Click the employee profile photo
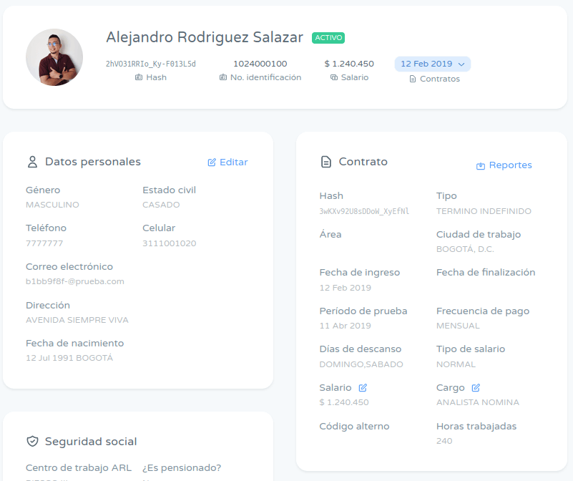The height and width of the screenshot is (481, 573). tap(54, 57)
